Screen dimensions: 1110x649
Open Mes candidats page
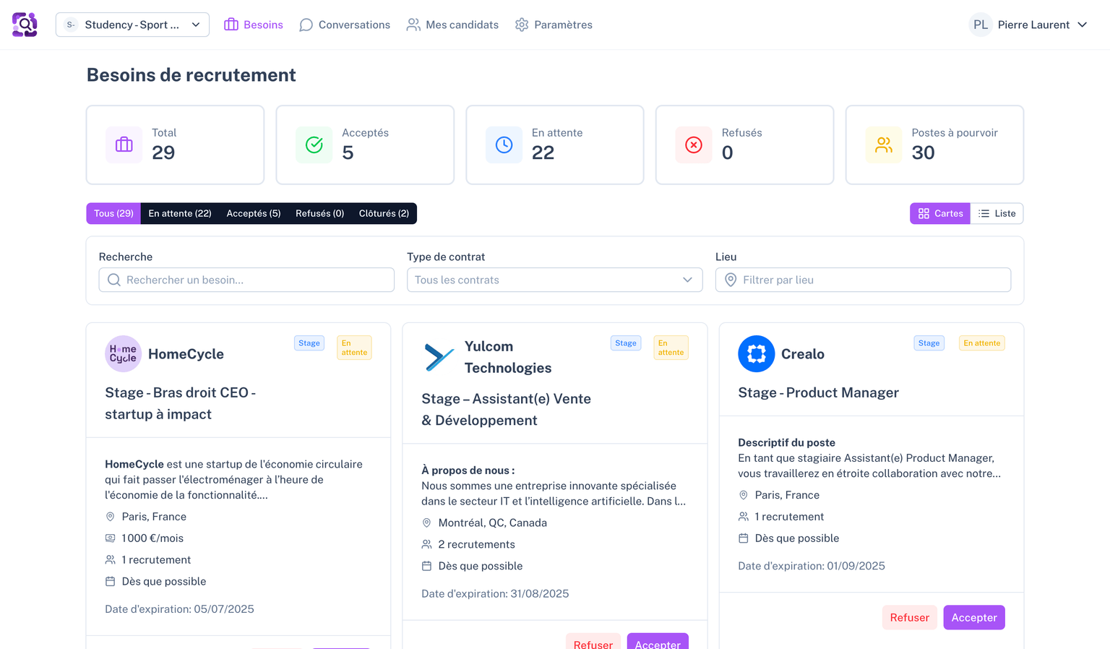[x=452, y=25]
